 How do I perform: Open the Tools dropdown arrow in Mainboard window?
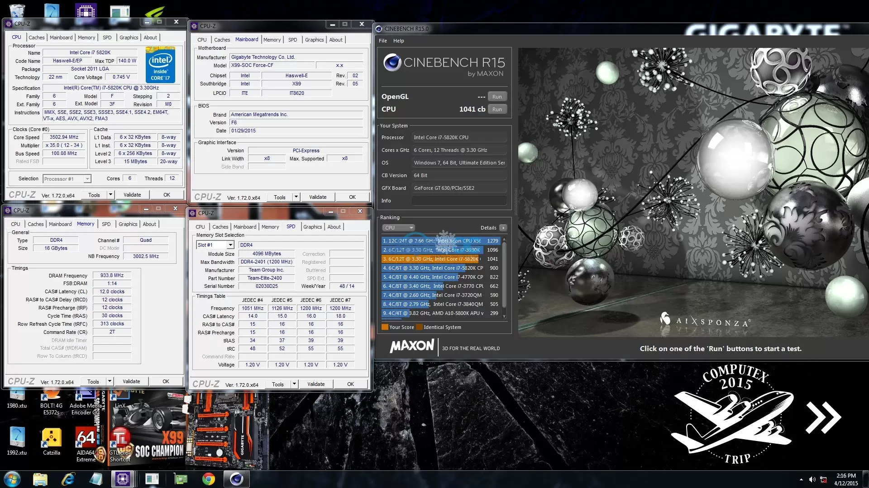point(296,197)
